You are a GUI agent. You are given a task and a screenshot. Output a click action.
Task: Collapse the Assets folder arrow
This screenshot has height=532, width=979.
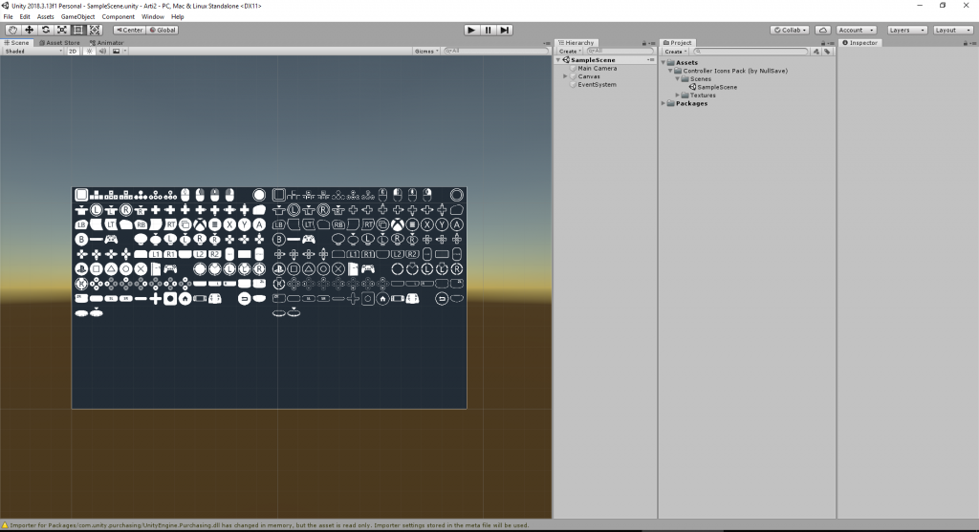(x=664, y=62)
